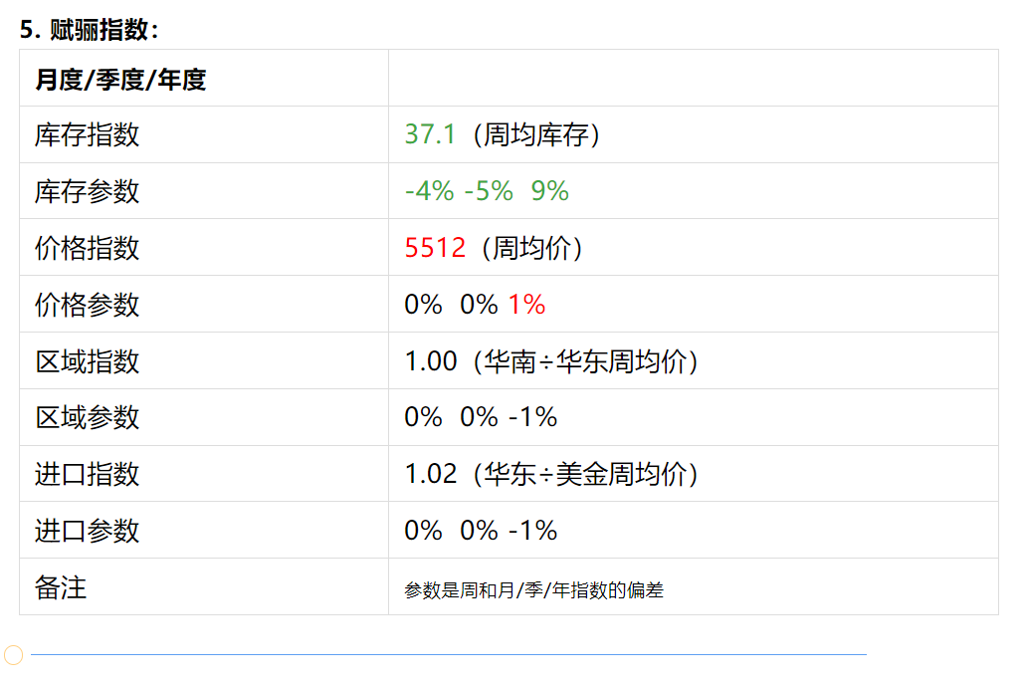This screenshot has width=1022, height=686.
Task: Select the value "1.02"
Action: coord(431,474)
